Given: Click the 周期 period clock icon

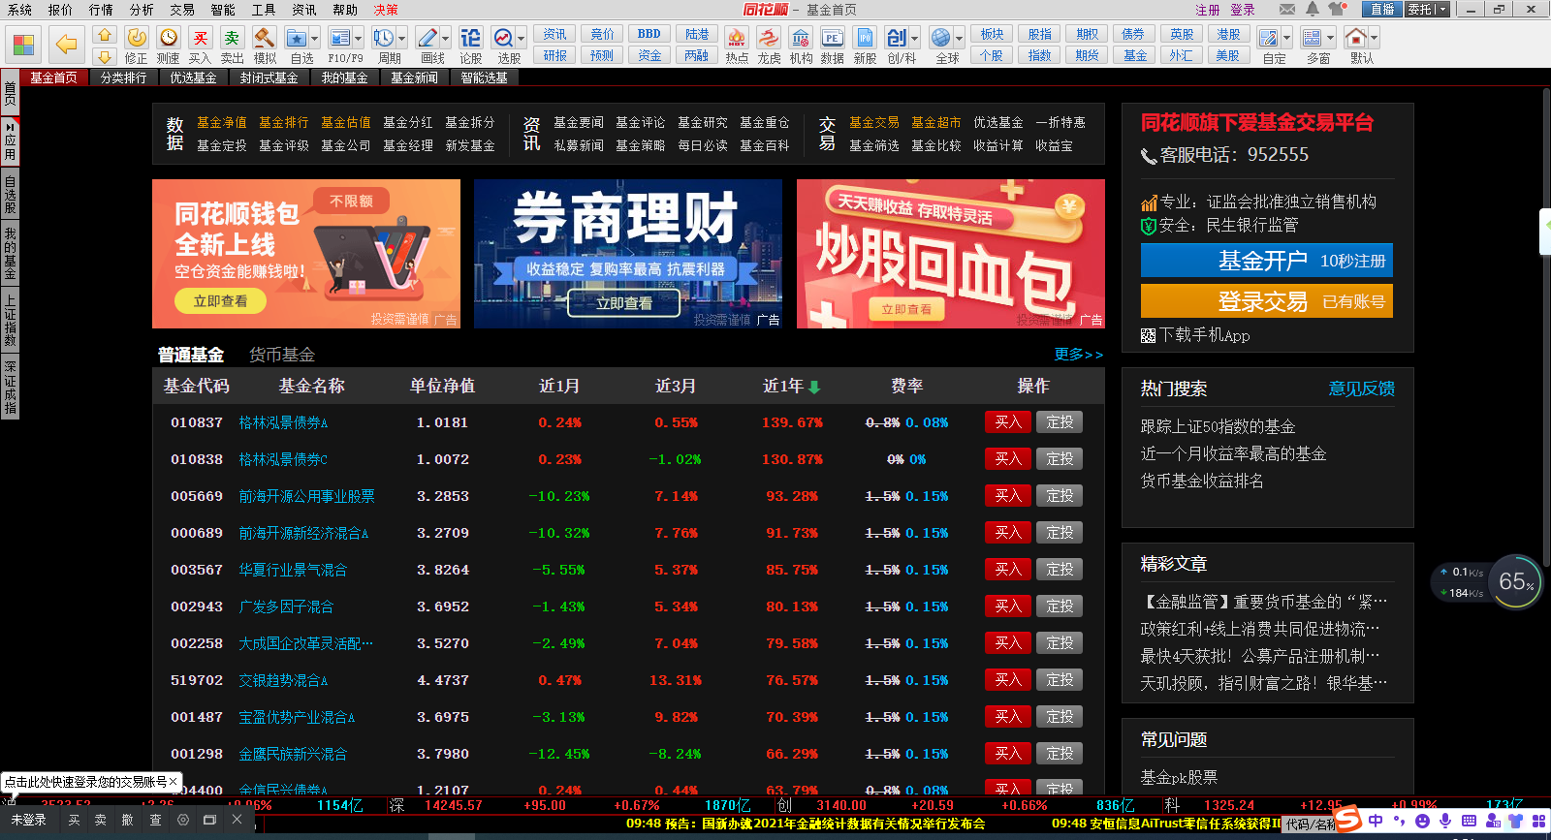Looking at the screenshot, I should (383, 38).
